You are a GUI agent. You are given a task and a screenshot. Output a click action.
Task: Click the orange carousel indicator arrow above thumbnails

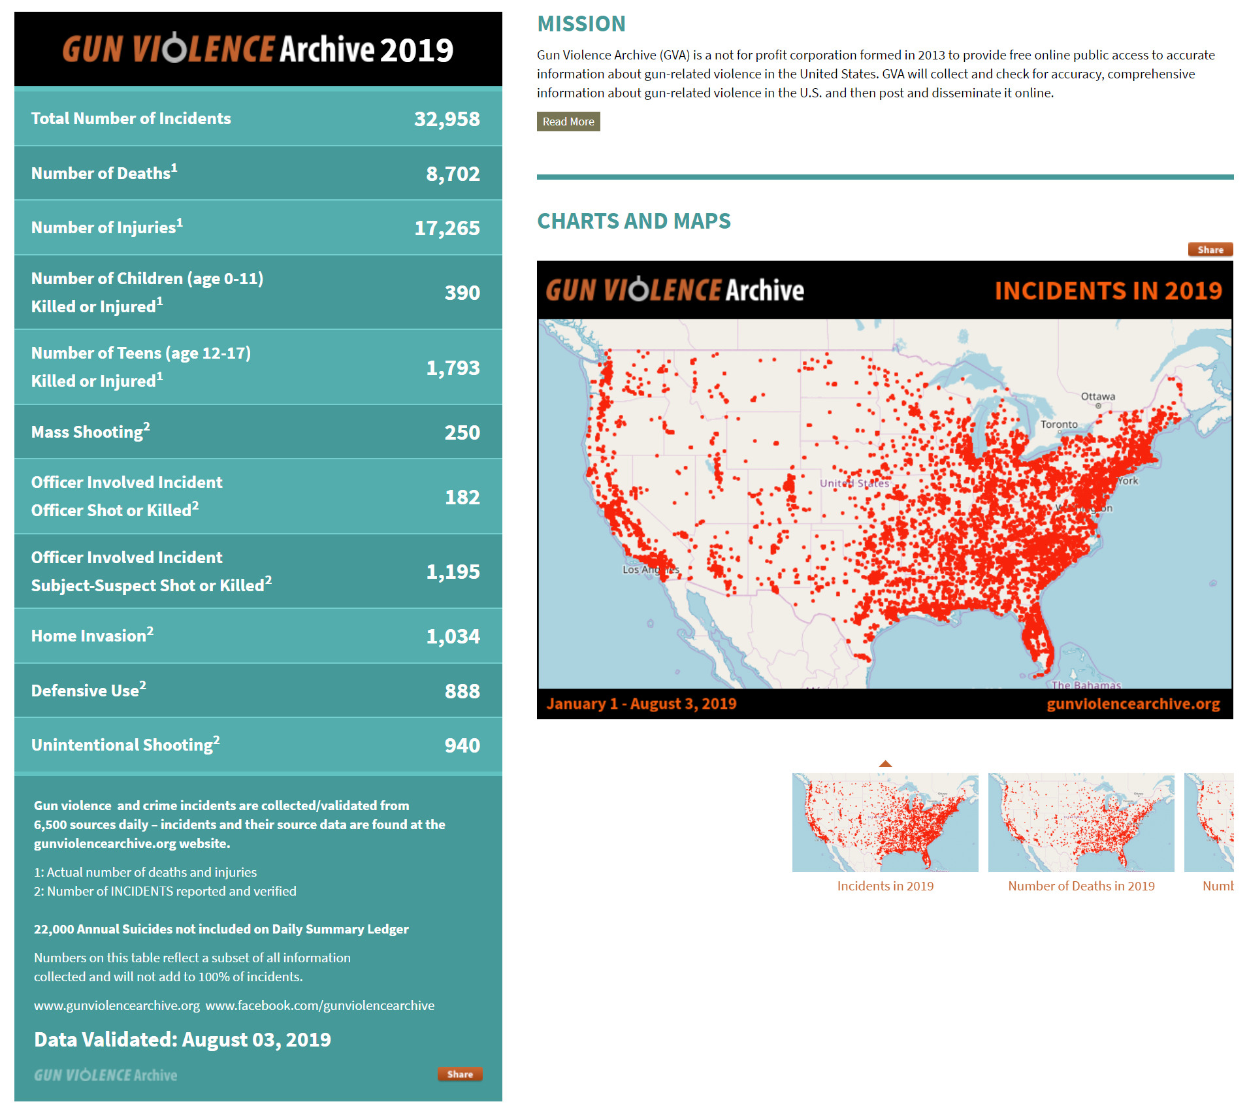pyautogui.click(x=885, y=763)
